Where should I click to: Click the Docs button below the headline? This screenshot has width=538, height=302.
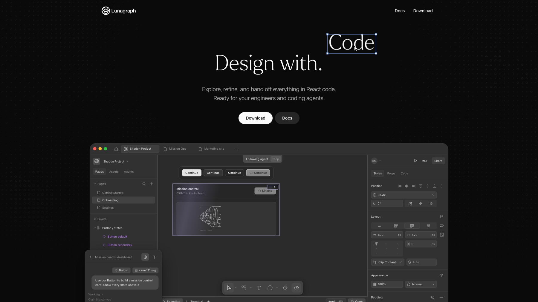(287, 118)
